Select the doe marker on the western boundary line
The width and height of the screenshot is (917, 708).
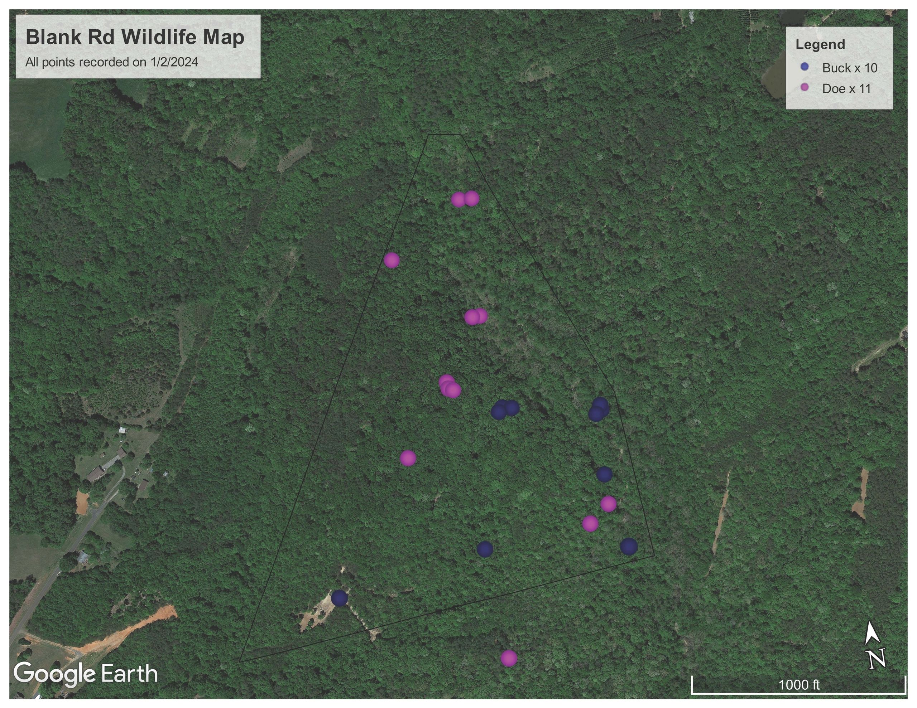pos(392,260)
